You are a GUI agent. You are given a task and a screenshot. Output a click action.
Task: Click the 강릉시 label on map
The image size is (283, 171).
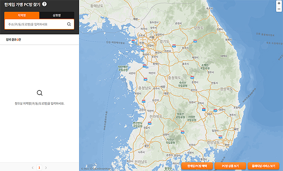[220, 29]
